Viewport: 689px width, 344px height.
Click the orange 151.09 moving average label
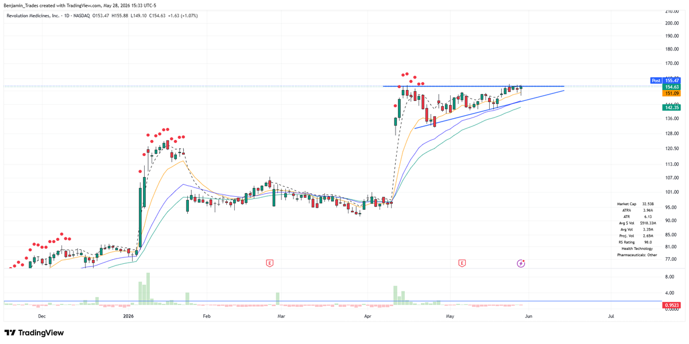(x=672, y=93)
